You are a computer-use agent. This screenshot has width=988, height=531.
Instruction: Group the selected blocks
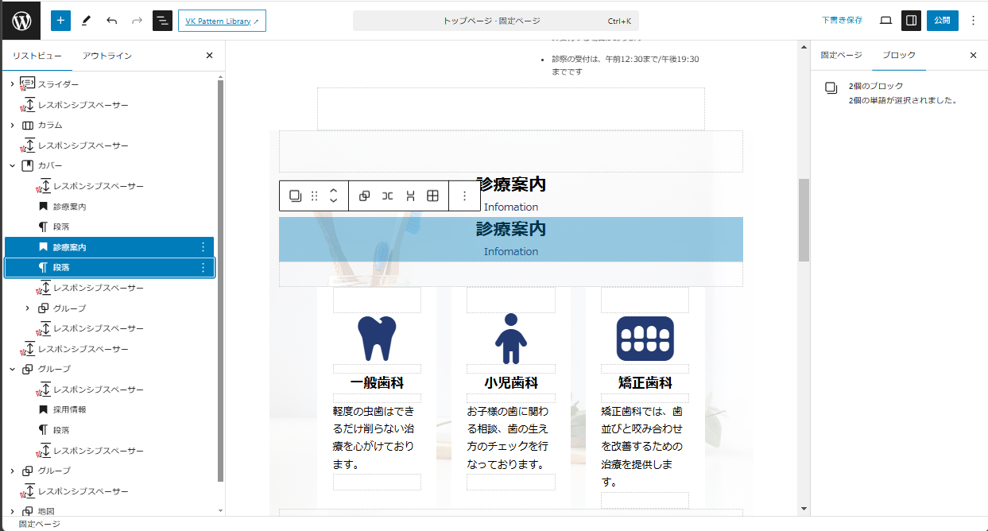[364, 196]
